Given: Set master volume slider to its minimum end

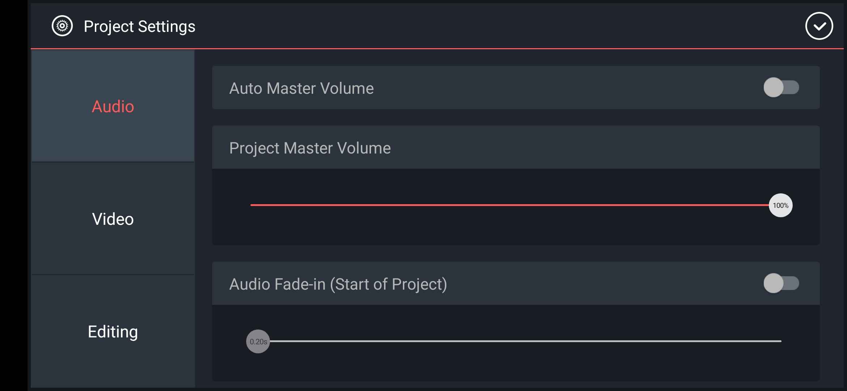Looking at the screenshot, I should click(251, 205).
